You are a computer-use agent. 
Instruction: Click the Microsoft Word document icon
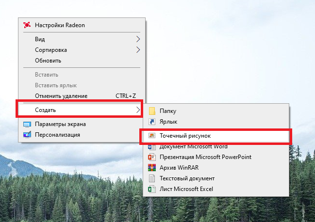152,147
